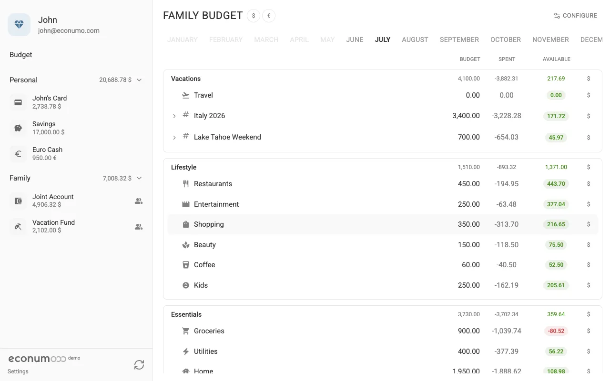
Task: Click the Lifestyle group header
Action: [x=183, y=167]
